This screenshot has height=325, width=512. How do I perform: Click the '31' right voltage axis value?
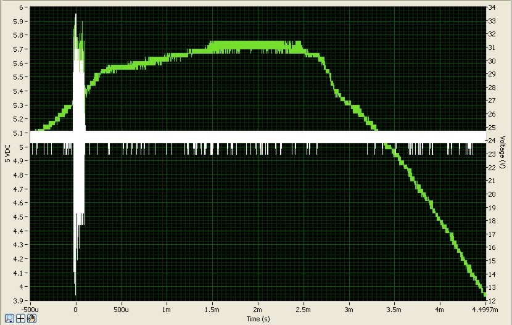(492, 47)
